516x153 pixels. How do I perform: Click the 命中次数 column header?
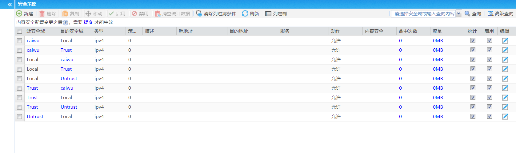(x=413, y=31)
